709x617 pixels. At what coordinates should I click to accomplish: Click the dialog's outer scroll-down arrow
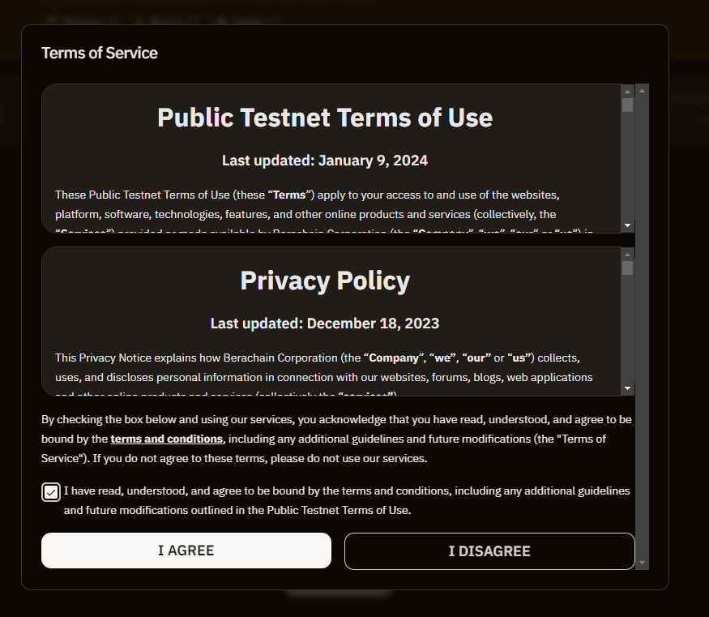642,563
